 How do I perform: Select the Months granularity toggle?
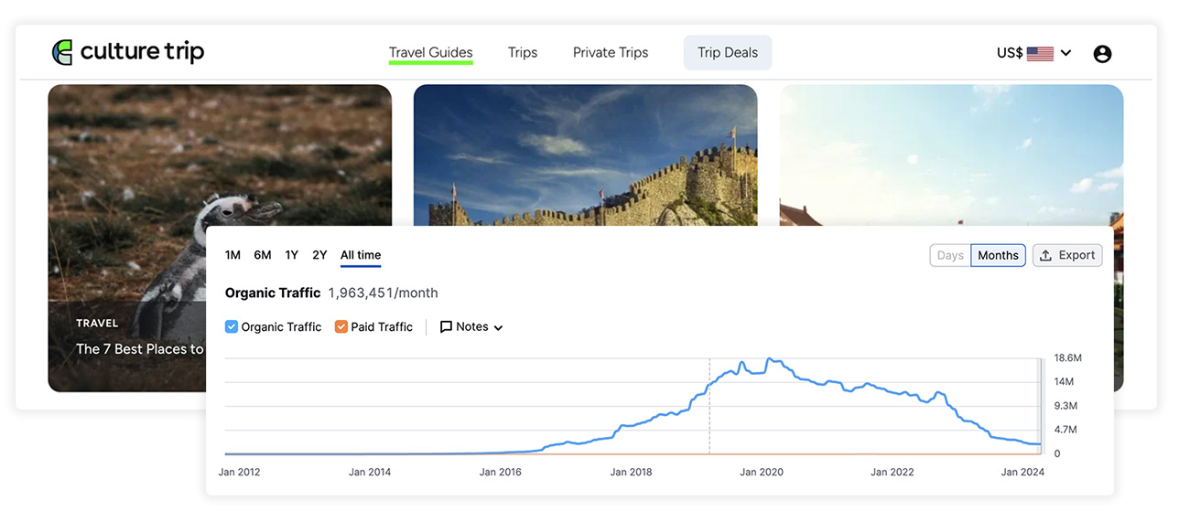[998, 255]
